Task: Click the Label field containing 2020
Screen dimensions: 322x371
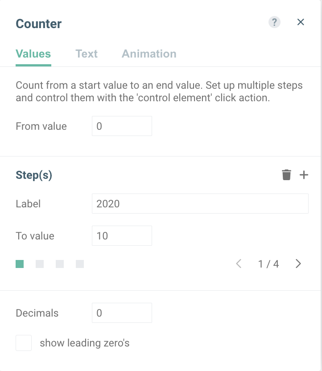Action: tap(200, 204)
